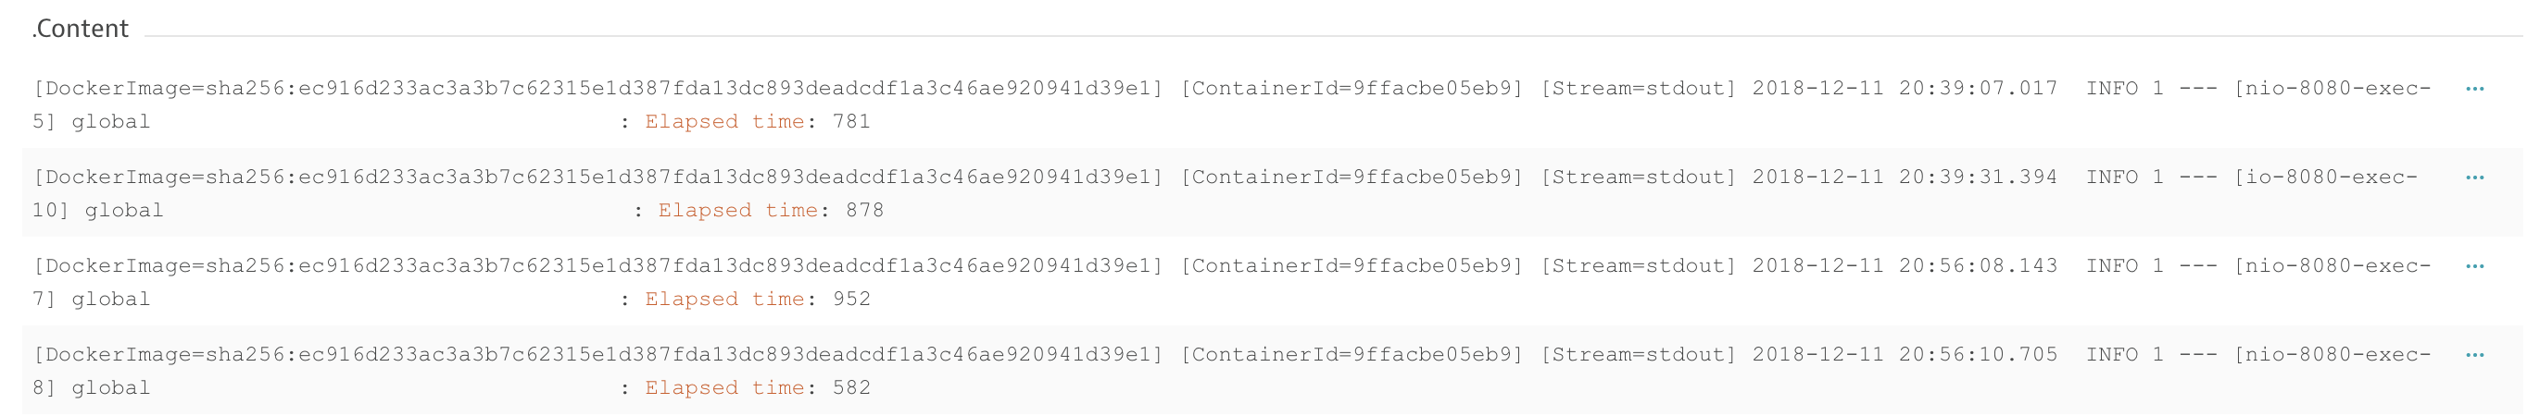Click the three-dots icon on the 20:39:31.394 entry
The image size is (2540, 416).
pyautogui.click(x=2474, y=177)
